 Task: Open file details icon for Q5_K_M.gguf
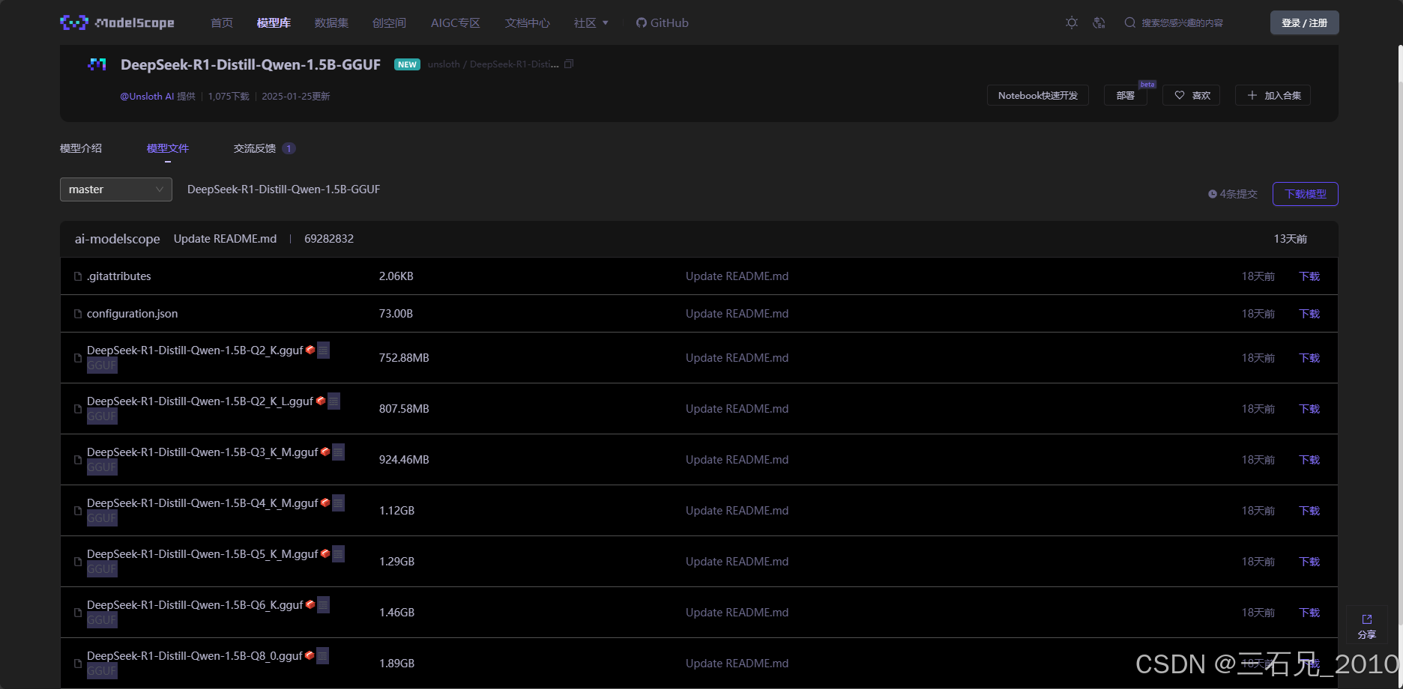(x=339, y=553)
